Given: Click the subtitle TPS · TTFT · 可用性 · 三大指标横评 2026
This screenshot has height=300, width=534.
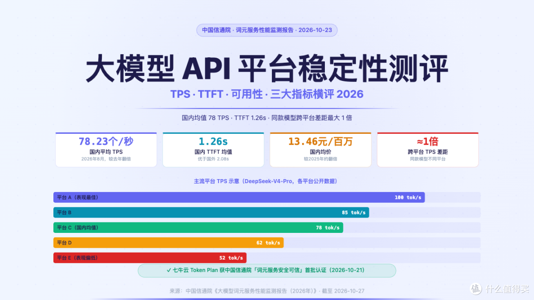Looking at the screenshot, I should [x=267, y=94].
